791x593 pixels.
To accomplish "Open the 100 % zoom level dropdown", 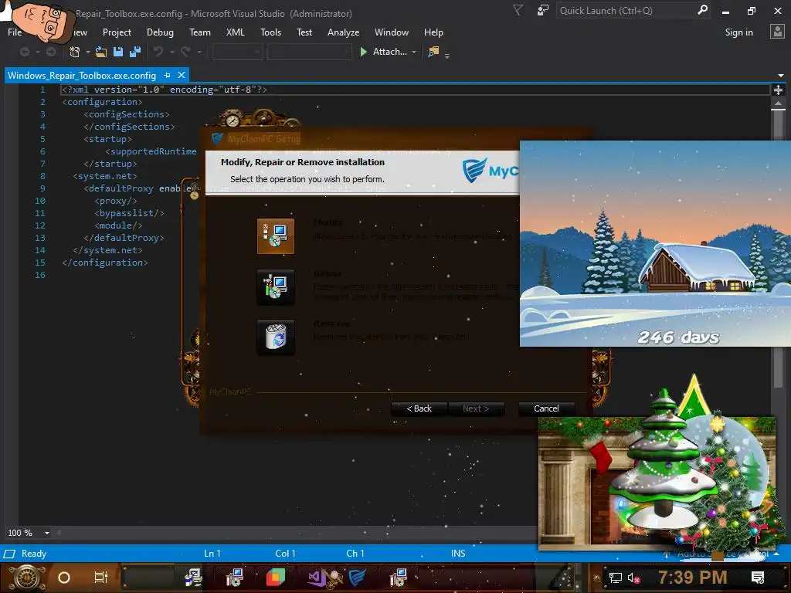I will click(x=47, y=533).
